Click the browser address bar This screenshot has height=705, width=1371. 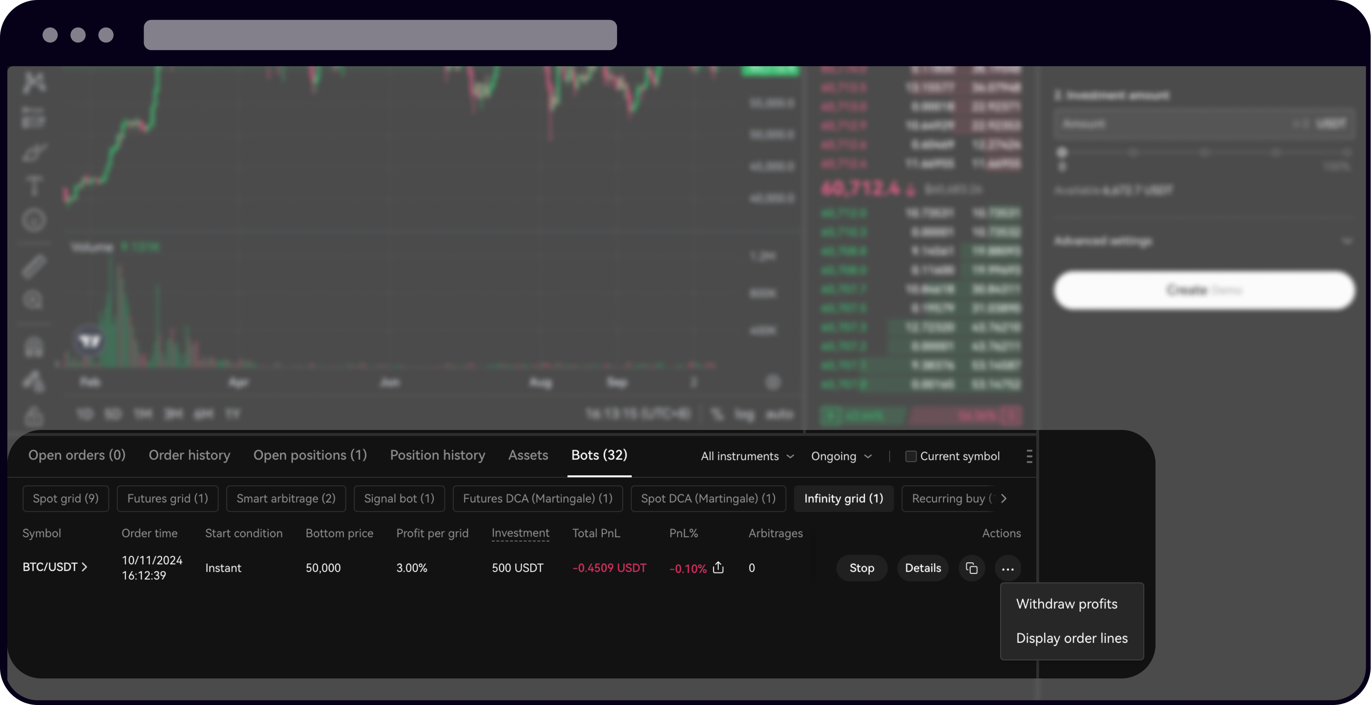click(380, 35)
